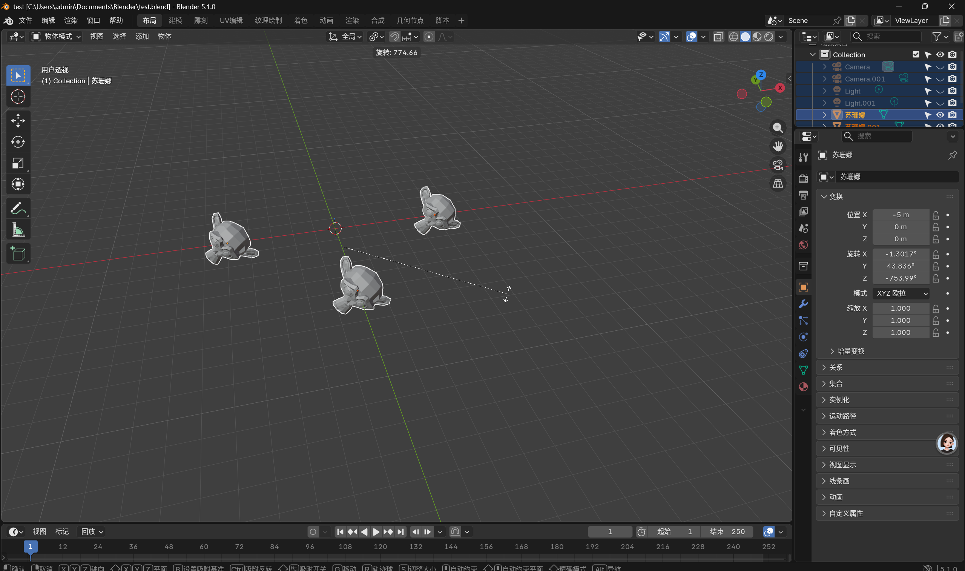The image size is (965, 571).
Task: Hide 苏珊娜 object with eye icon
Action: pyautogui.click(x=940, y=115)
